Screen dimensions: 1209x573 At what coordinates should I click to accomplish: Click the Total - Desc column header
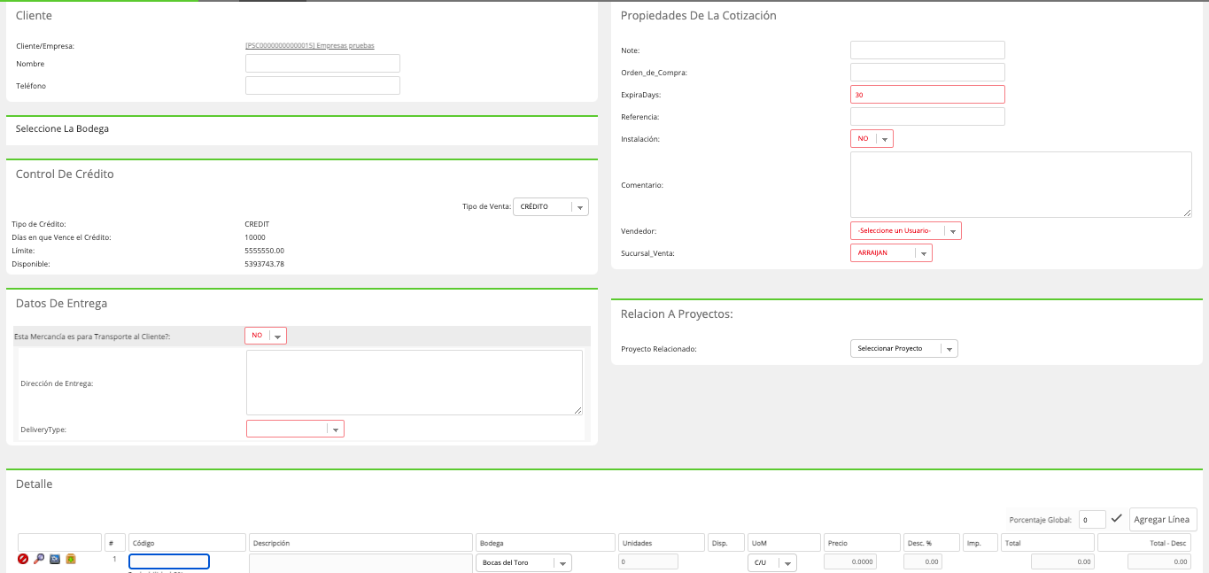coord(1144,543)
